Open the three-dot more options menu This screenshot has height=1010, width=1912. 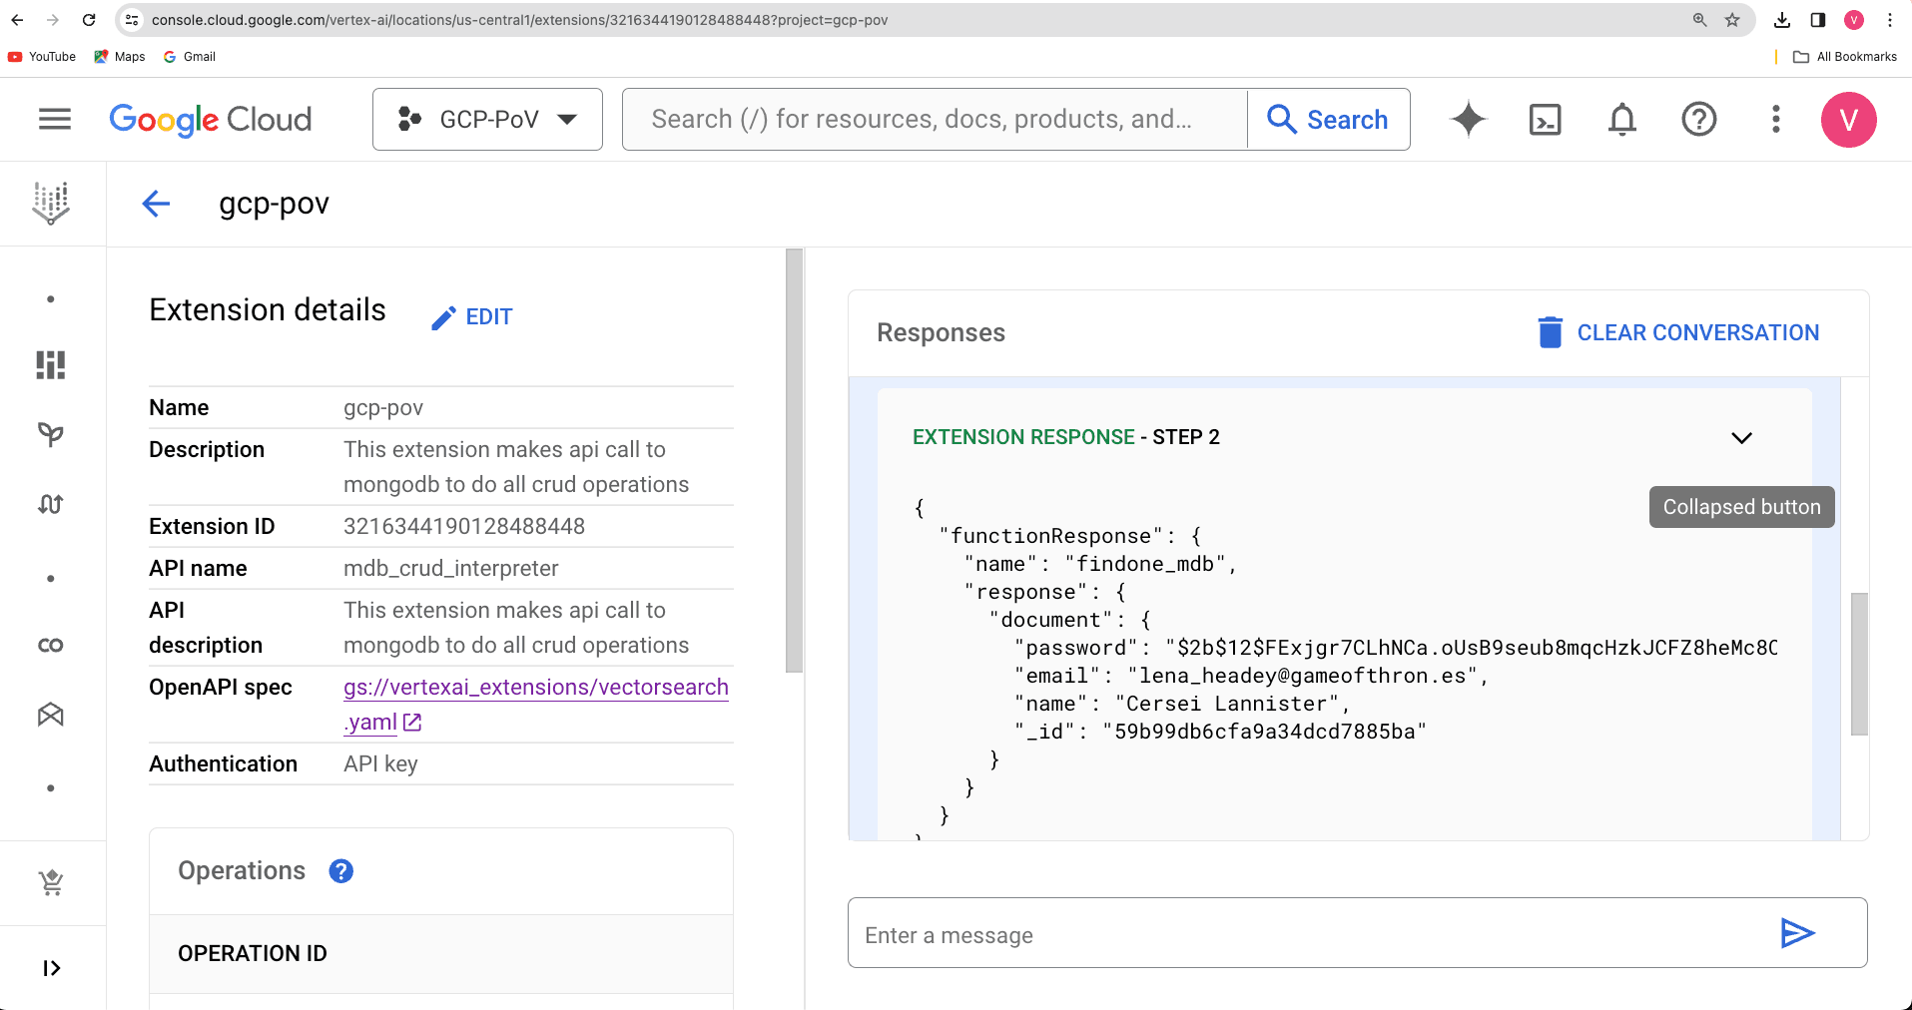pos(1775,120)
